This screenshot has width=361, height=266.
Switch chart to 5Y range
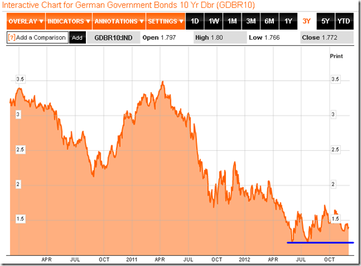(324, 21)
